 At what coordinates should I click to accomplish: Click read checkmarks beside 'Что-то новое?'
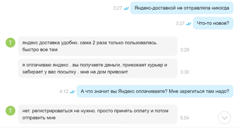(188, 23)
